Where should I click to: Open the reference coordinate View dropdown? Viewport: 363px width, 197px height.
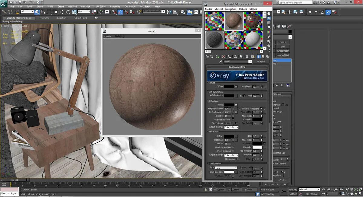(x=84, y=12)
